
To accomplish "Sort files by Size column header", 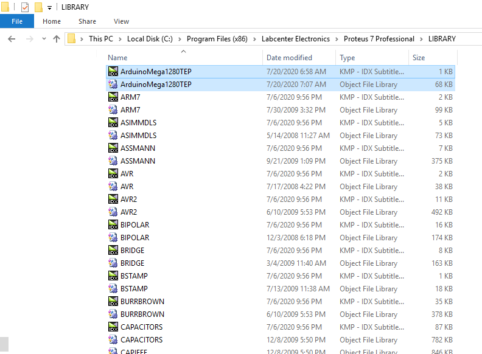I will pyautogui.click(x=419, y=58).
